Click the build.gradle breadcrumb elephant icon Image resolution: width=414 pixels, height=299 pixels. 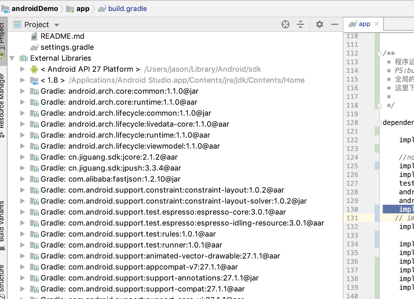pyautogui.click(x=102, y=9)
